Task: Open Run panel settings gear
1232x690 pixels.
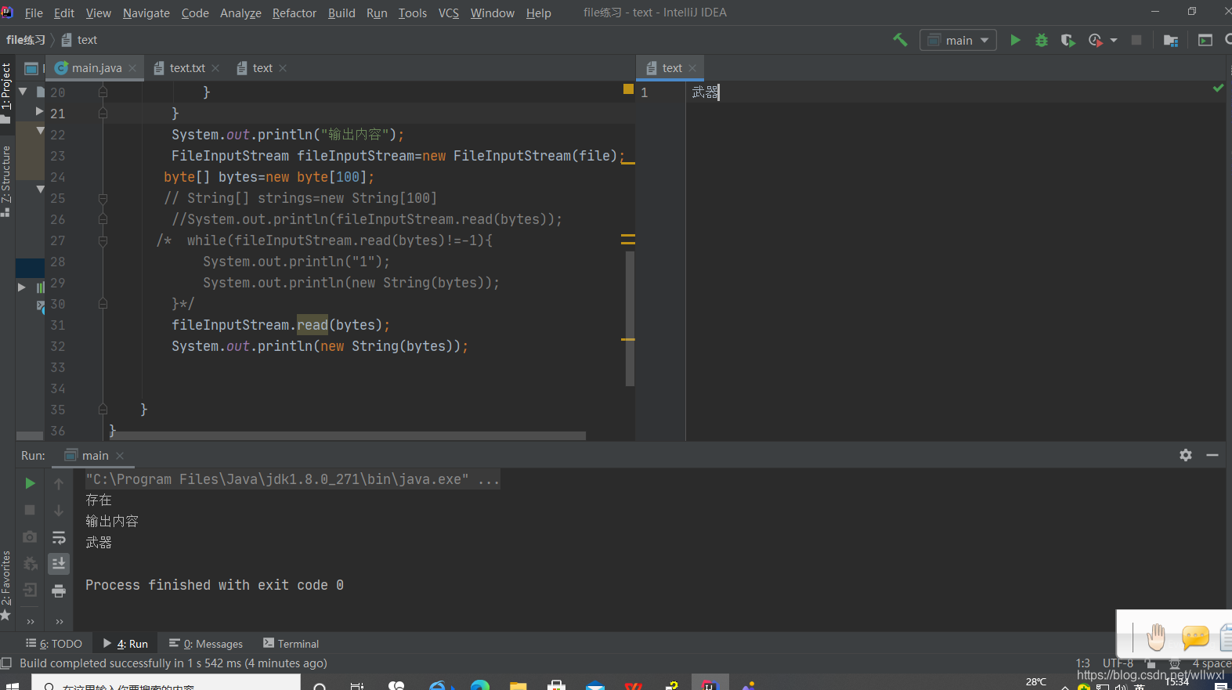Action: tap(1186, 455)
